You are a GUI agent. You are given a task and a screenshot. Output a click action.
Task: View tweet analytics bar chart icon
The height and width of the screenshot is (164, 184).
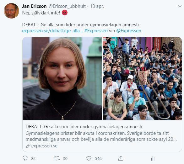pos(153,158)
